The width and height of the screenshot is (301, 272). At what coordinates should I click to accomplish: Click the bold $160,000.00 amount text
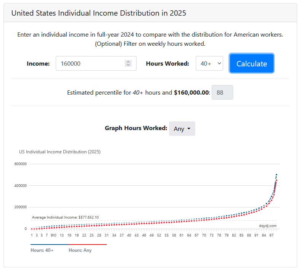coord(192,93)
